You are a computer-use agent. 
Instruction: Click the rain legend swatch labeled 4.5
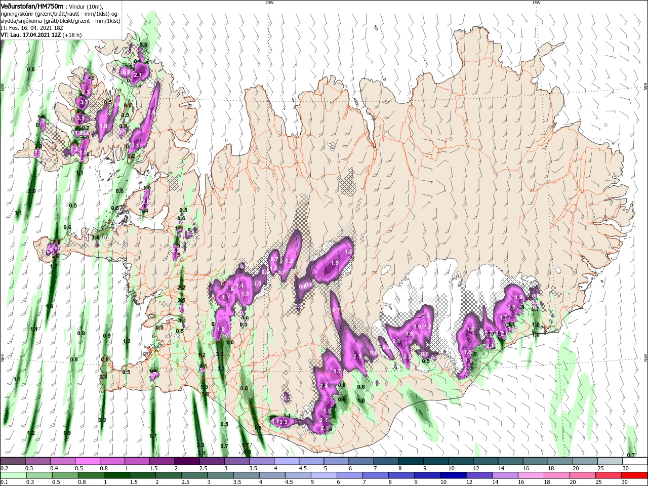pyautogui.click(x=298, y=475)
